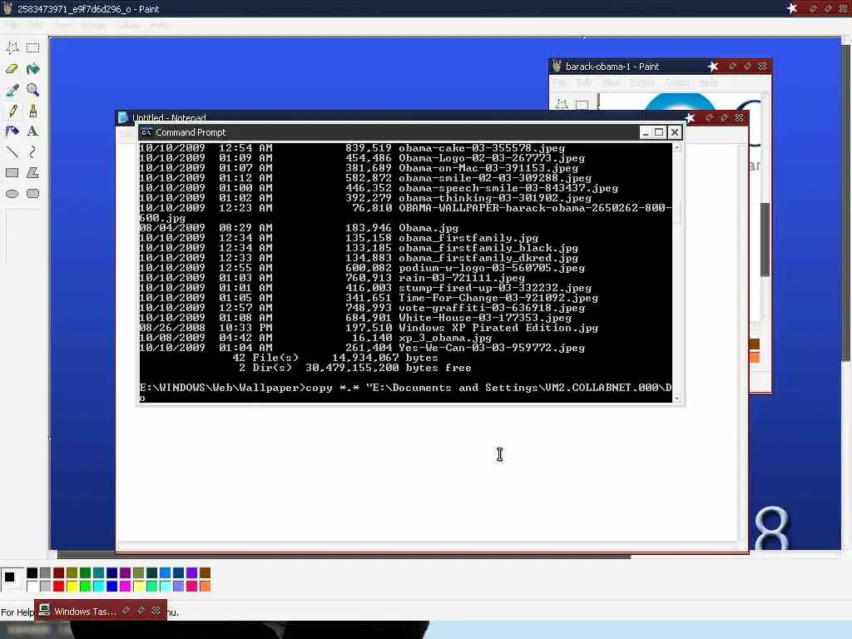The height and width of the screenshot is (639, 852).
Task: Click "rain-03-721111.jpeg" file entry
Action: click(462, 278)
